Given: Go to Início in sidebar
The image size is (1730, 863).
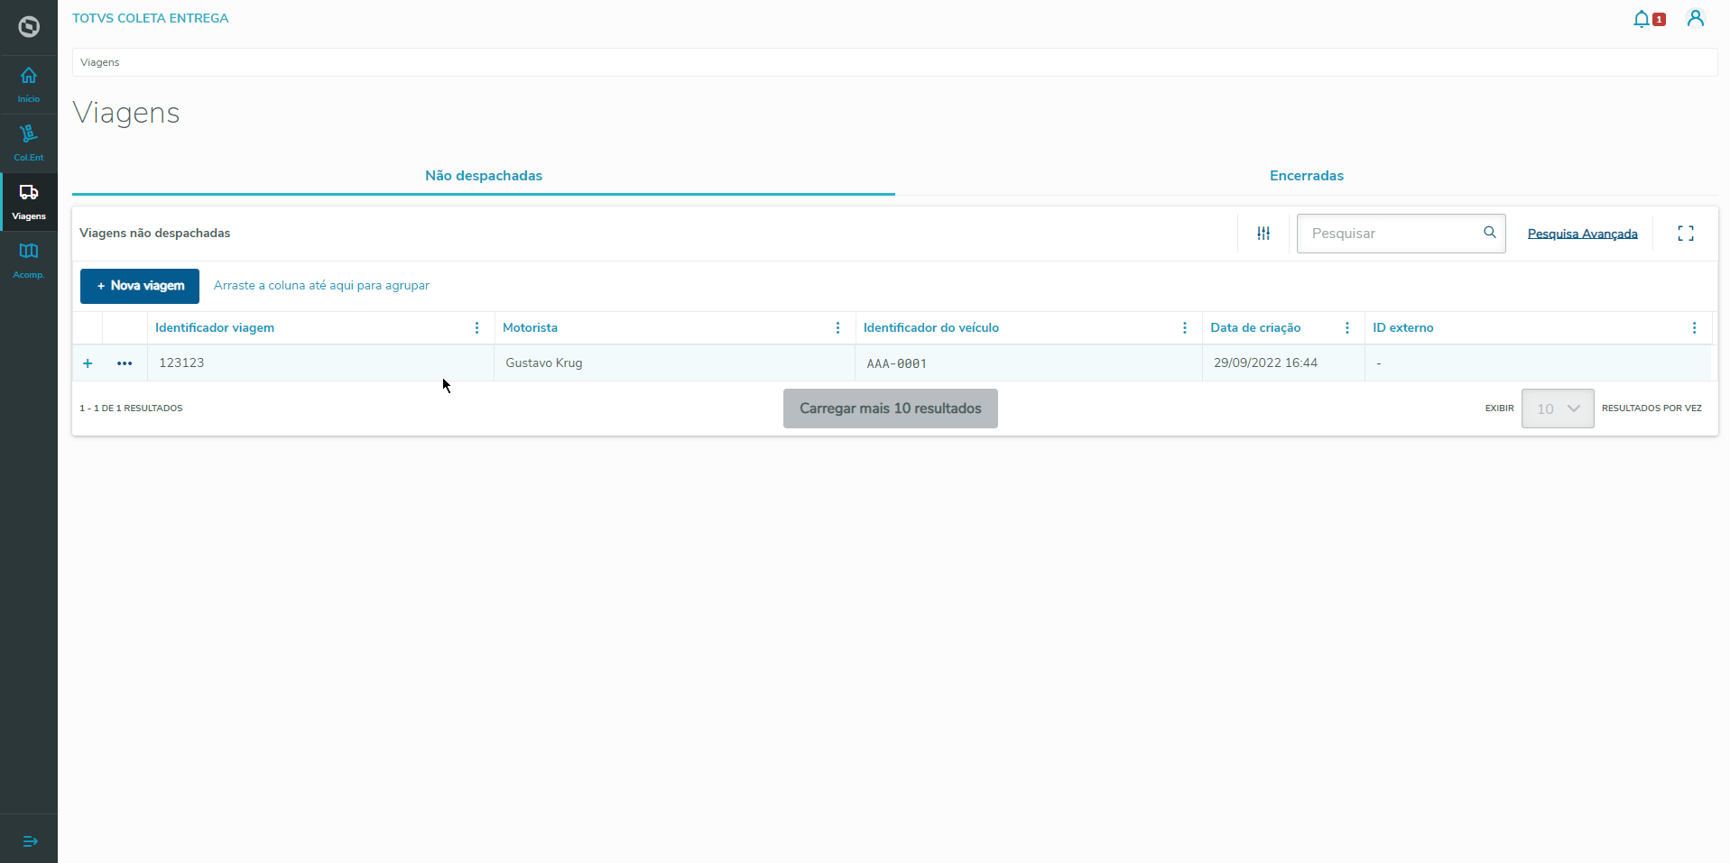Looking at the screenshot, I should tap(29, 85).
